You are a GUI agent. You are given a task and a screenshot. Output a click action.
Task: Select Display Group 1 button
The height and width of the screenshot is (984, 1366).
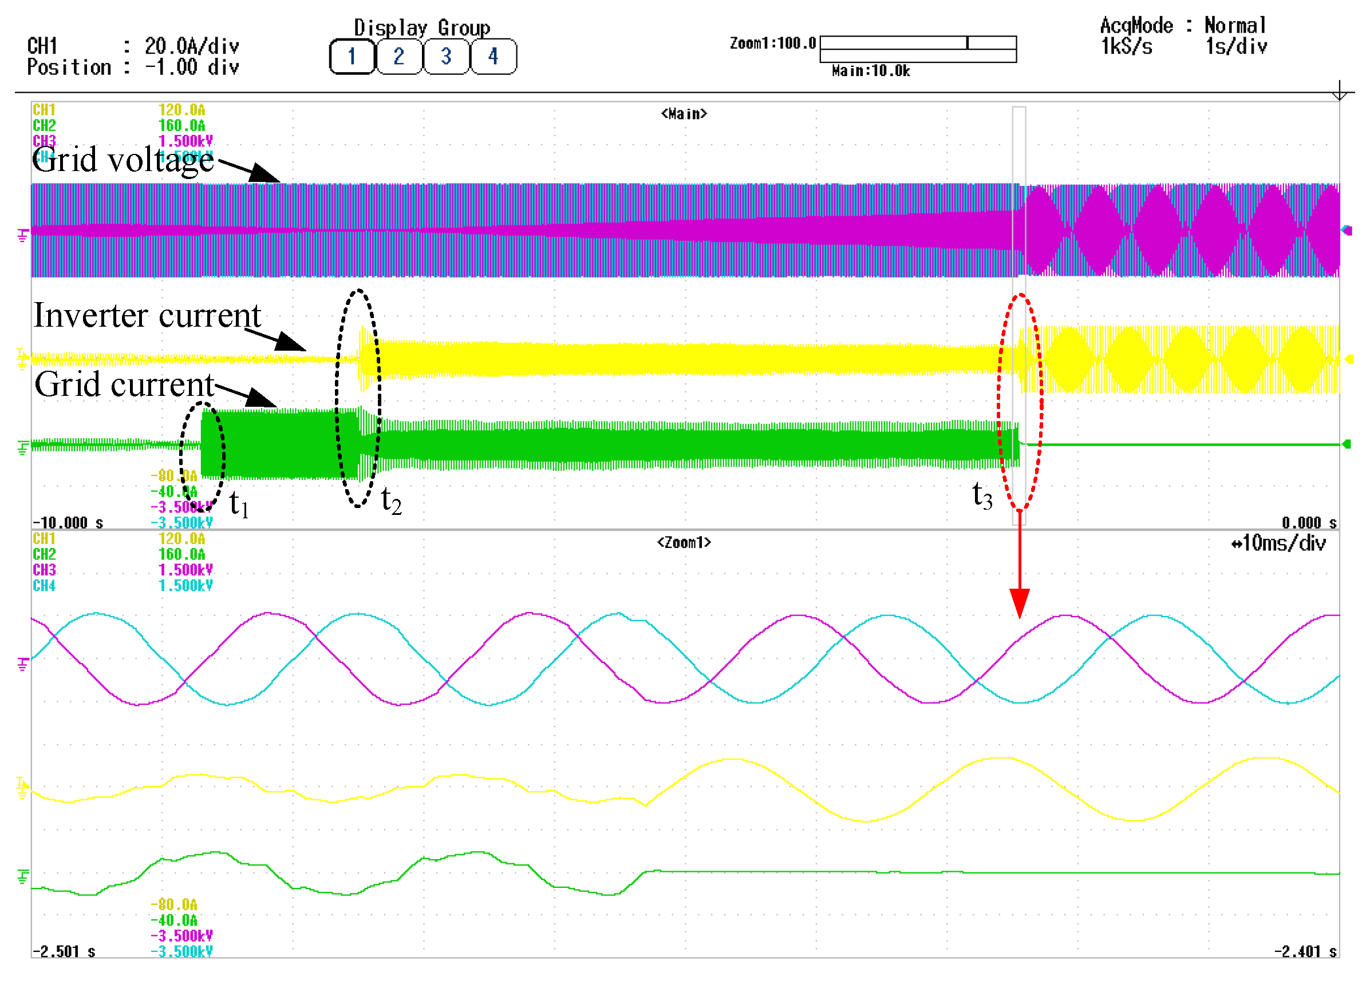[351, 57]
